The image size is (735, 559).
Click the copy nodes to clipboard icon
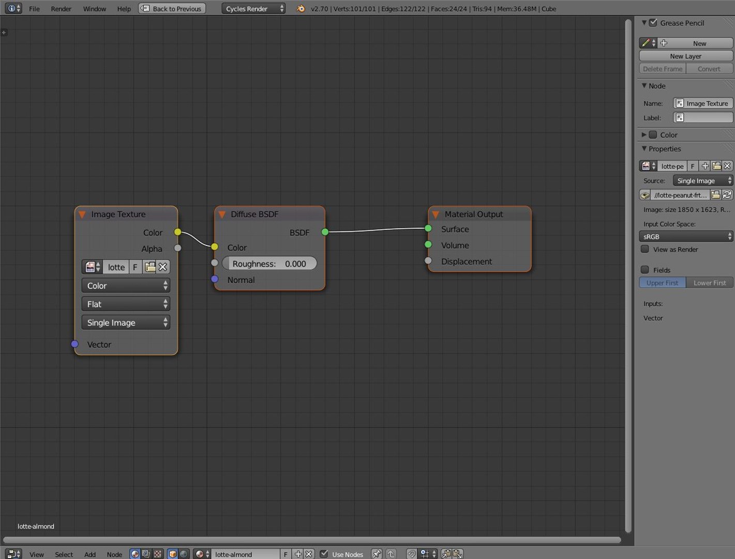pos(446,554)
